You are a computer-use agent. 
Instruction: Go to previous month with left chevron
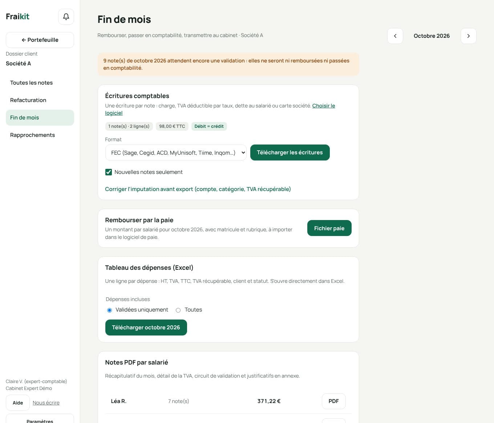395,36
